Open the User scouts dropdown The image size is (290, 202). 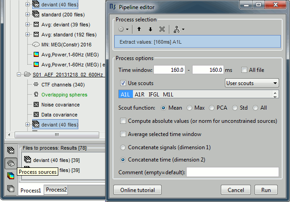[x=252, y=83]
